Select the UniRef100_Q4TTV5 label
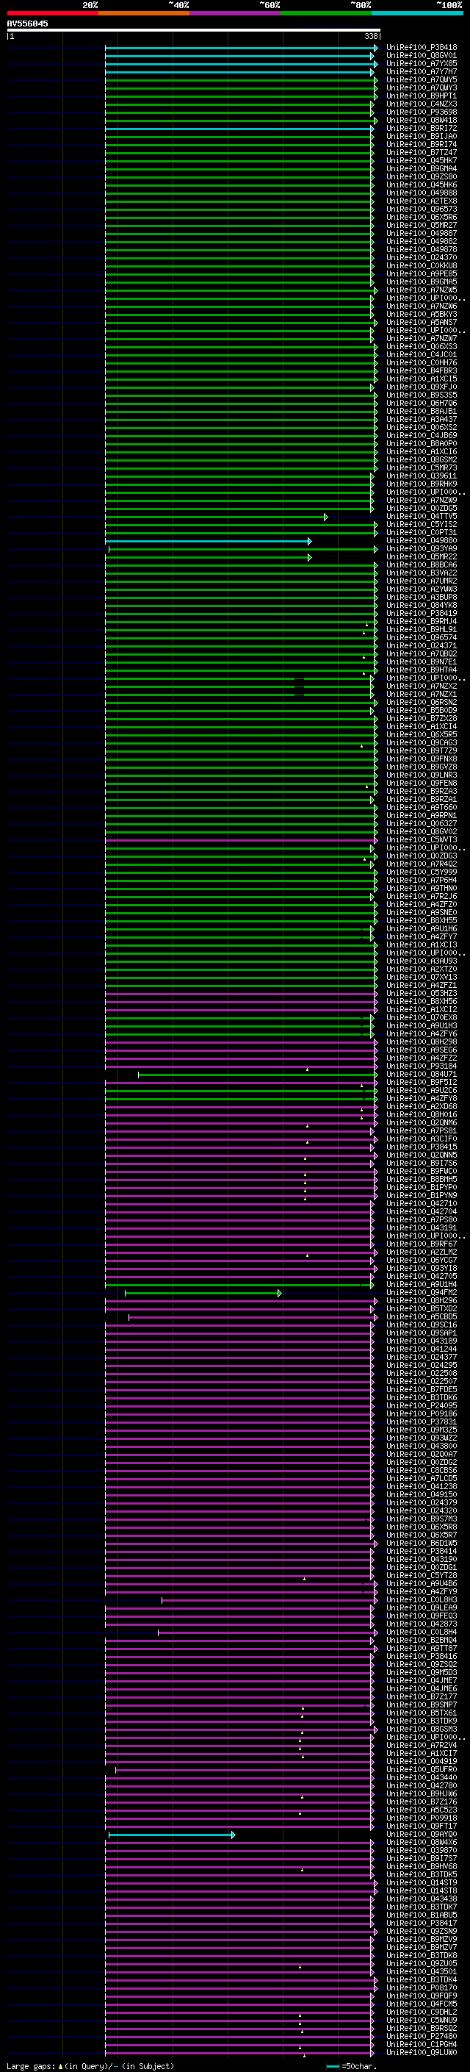Image resolution: width=470 pixels, height=2072 pixels. point(421,517)
